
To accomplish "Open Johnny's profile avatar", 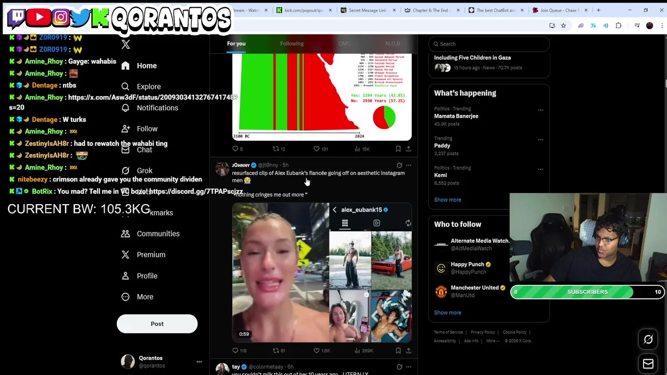I will pyautogui.click(x=222, y=169).
